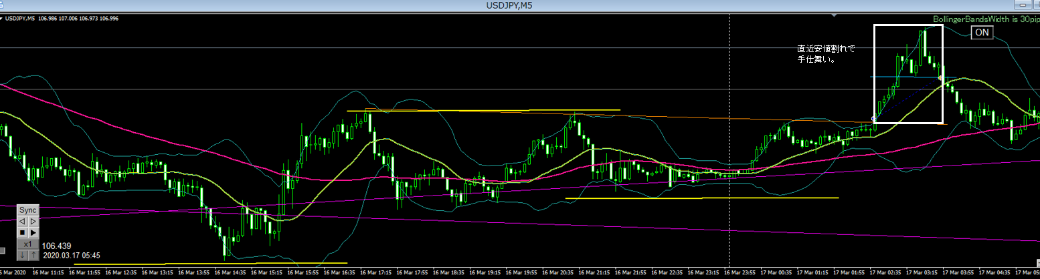The image size is (1040, 279).
Task: Click the 16 Mar 17:15 time axis label
Action: click(375, 273)
